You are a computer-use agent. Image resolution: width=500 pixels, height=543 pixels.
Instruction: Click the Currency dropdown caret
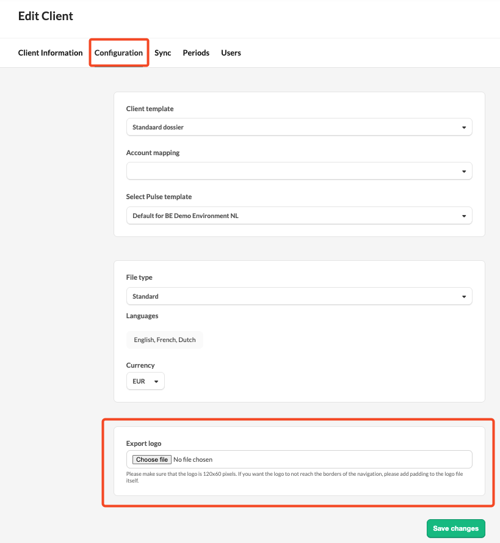pos(156,382)
